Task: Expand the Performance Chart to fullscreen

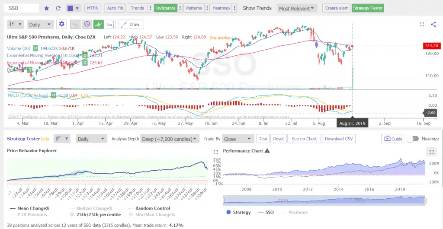Action: [x=431, y=152]
